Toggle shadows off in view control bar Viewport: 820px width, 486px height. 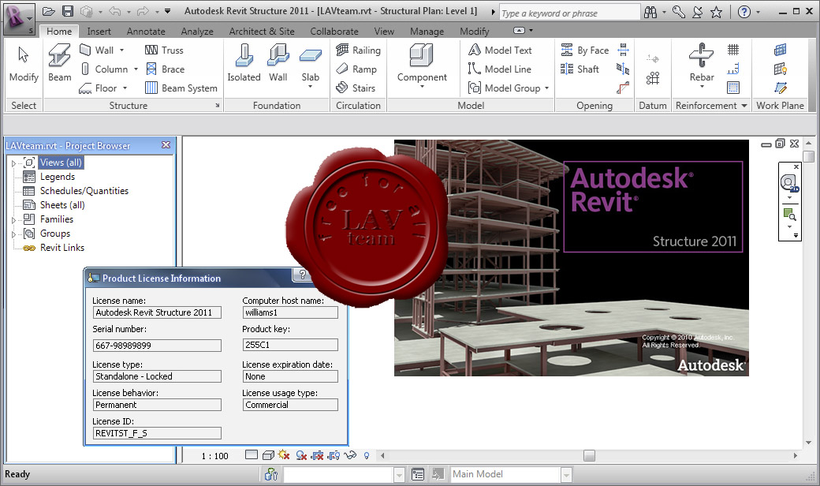click(x=301, y=455)
